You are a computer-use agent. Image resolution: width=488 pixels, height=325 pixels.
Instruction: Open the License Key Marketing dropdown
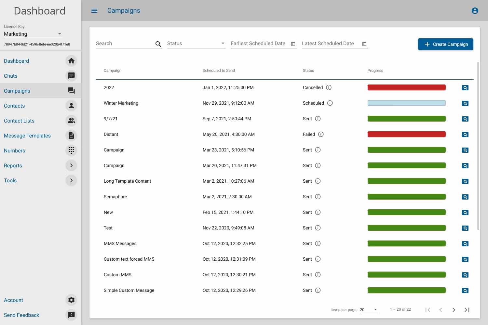pyautogui.click(x=33, y=34)
